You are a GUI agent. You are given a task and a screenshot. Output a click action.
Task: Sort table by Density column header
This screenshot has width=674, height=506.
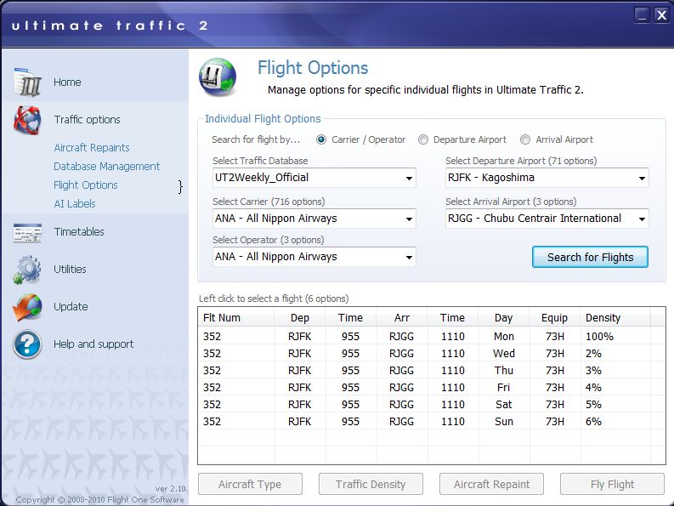tap(615, 318)
